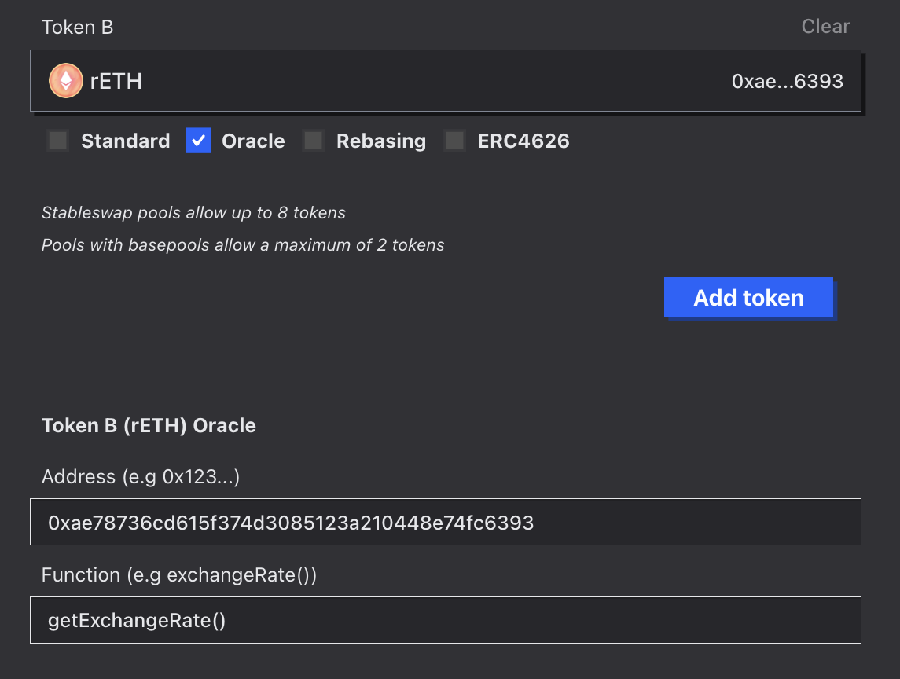Clear the Token B selection

pyautogui.click(x=825, y=27)
